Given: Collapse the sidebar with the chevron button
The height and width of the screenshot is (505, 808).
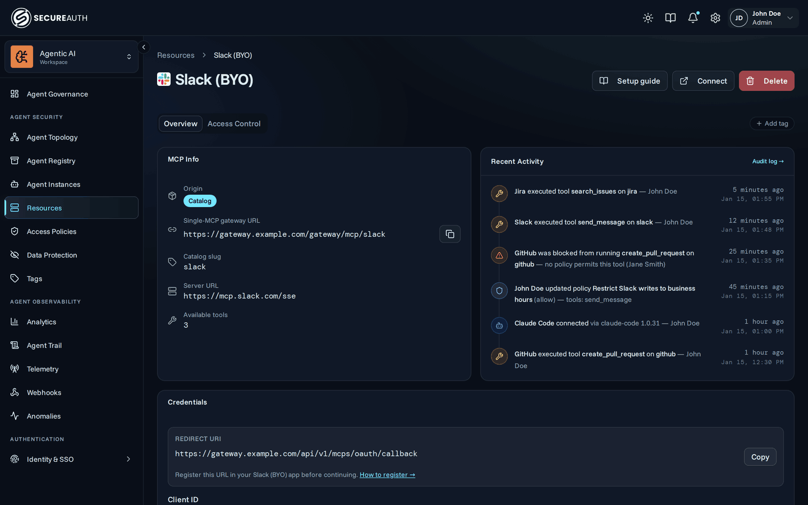Looking at the screenshot, I should 144,48.
